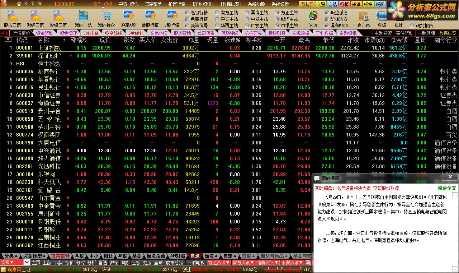Open 瀑布MACD indicator
This screenshot has height=273, width=459.
pos(336,26)
